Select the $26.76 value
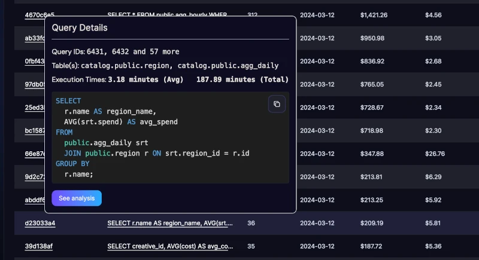Screen dimensions: 479x260 click(435, 154)
